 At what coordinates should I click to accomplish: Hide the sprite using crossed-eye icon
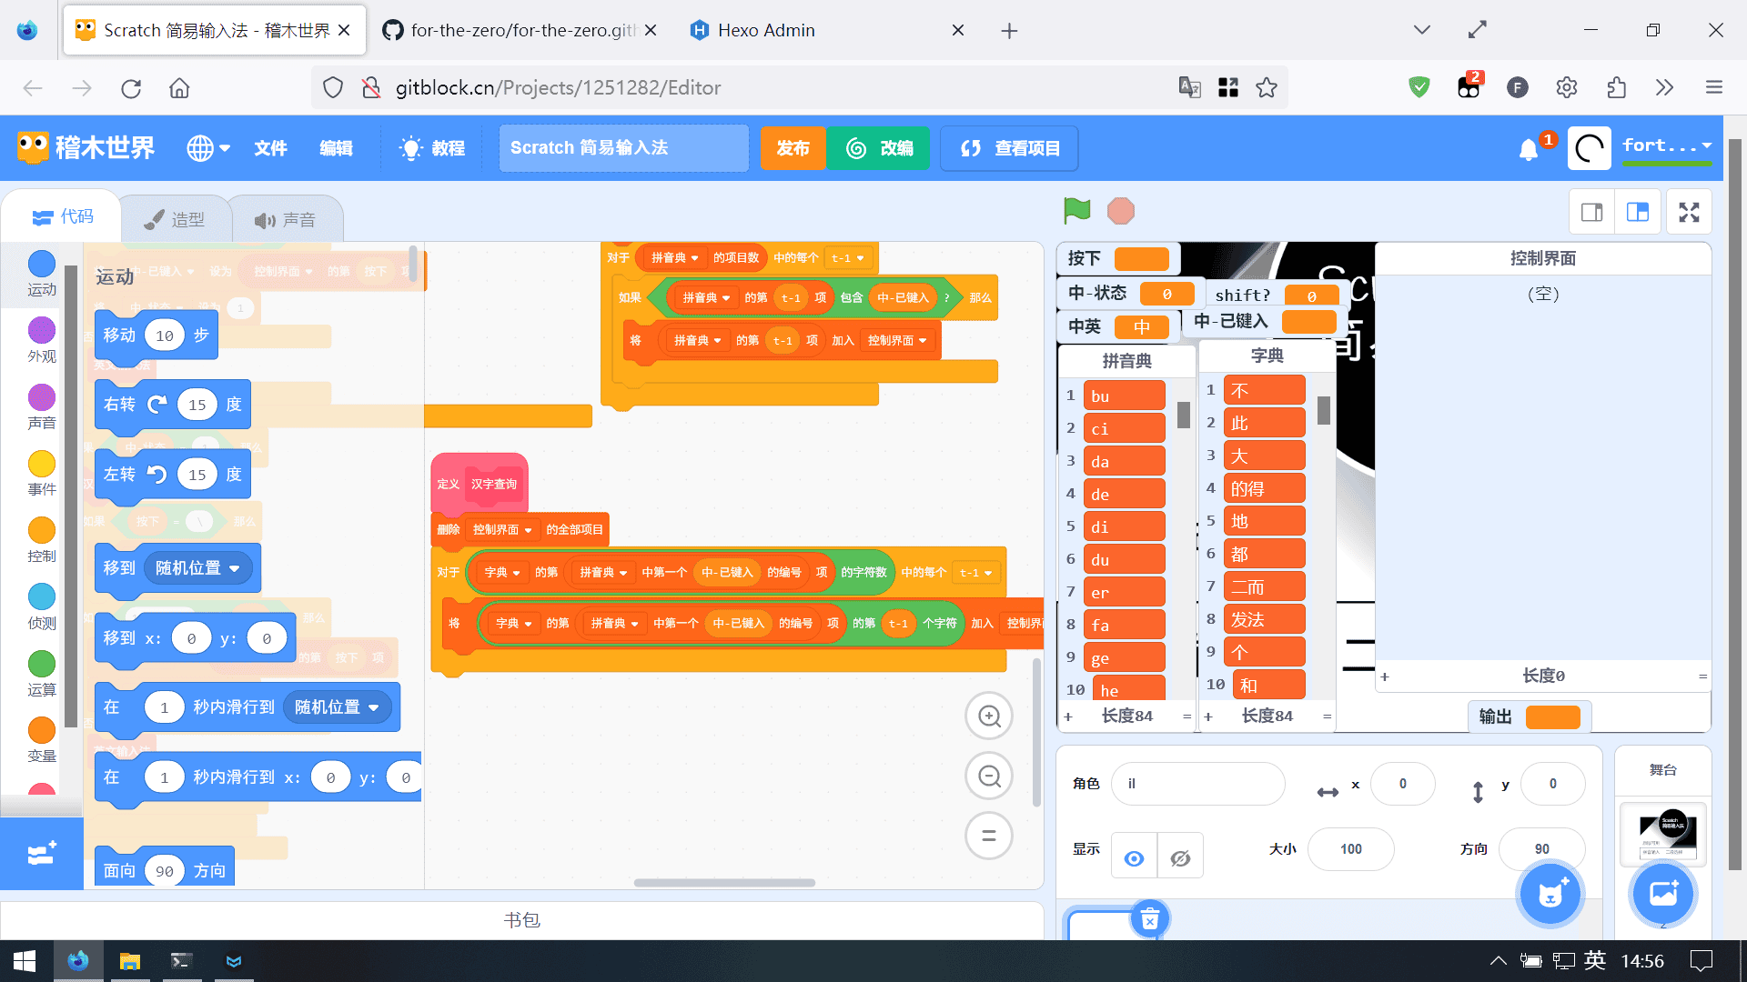[1180, 857]
